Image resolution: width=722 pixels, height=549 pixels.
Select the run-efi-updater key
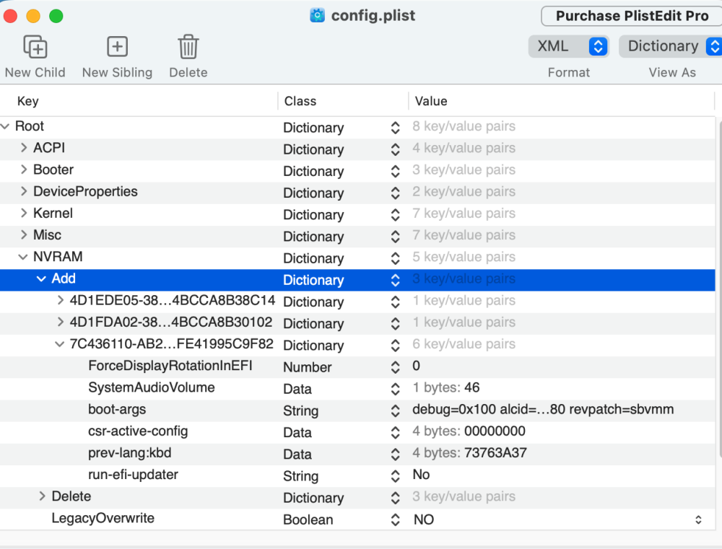133,475
